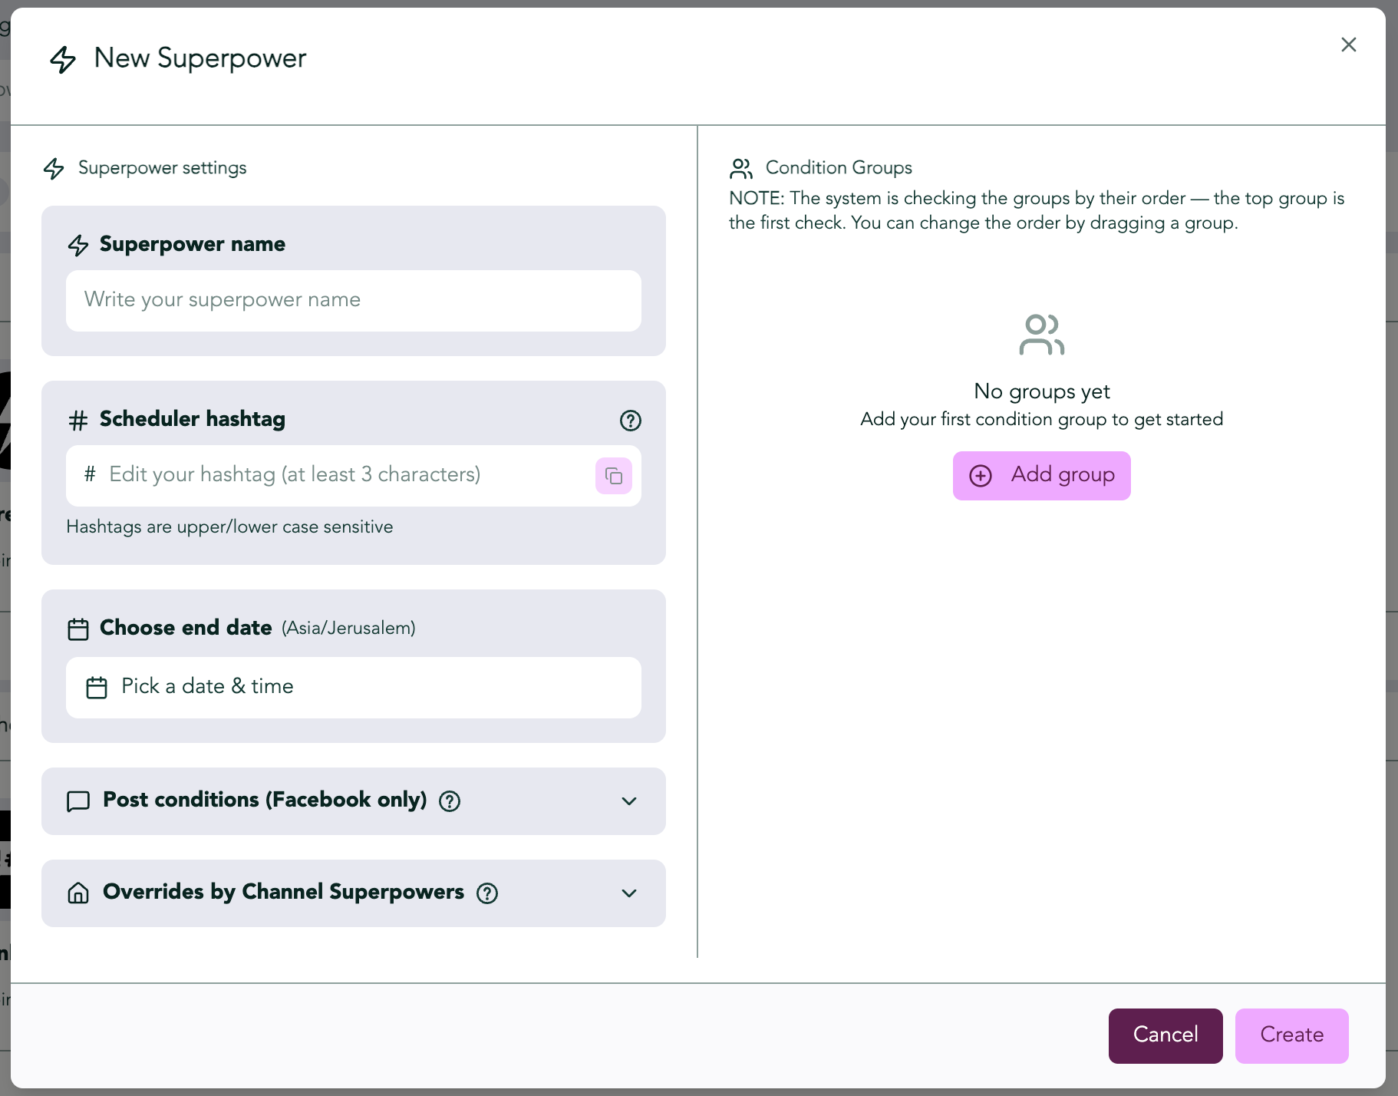Click the Cancel button
Image resolution: width=1398 pixels, height=1096 pixels.
(1166, 1035)
